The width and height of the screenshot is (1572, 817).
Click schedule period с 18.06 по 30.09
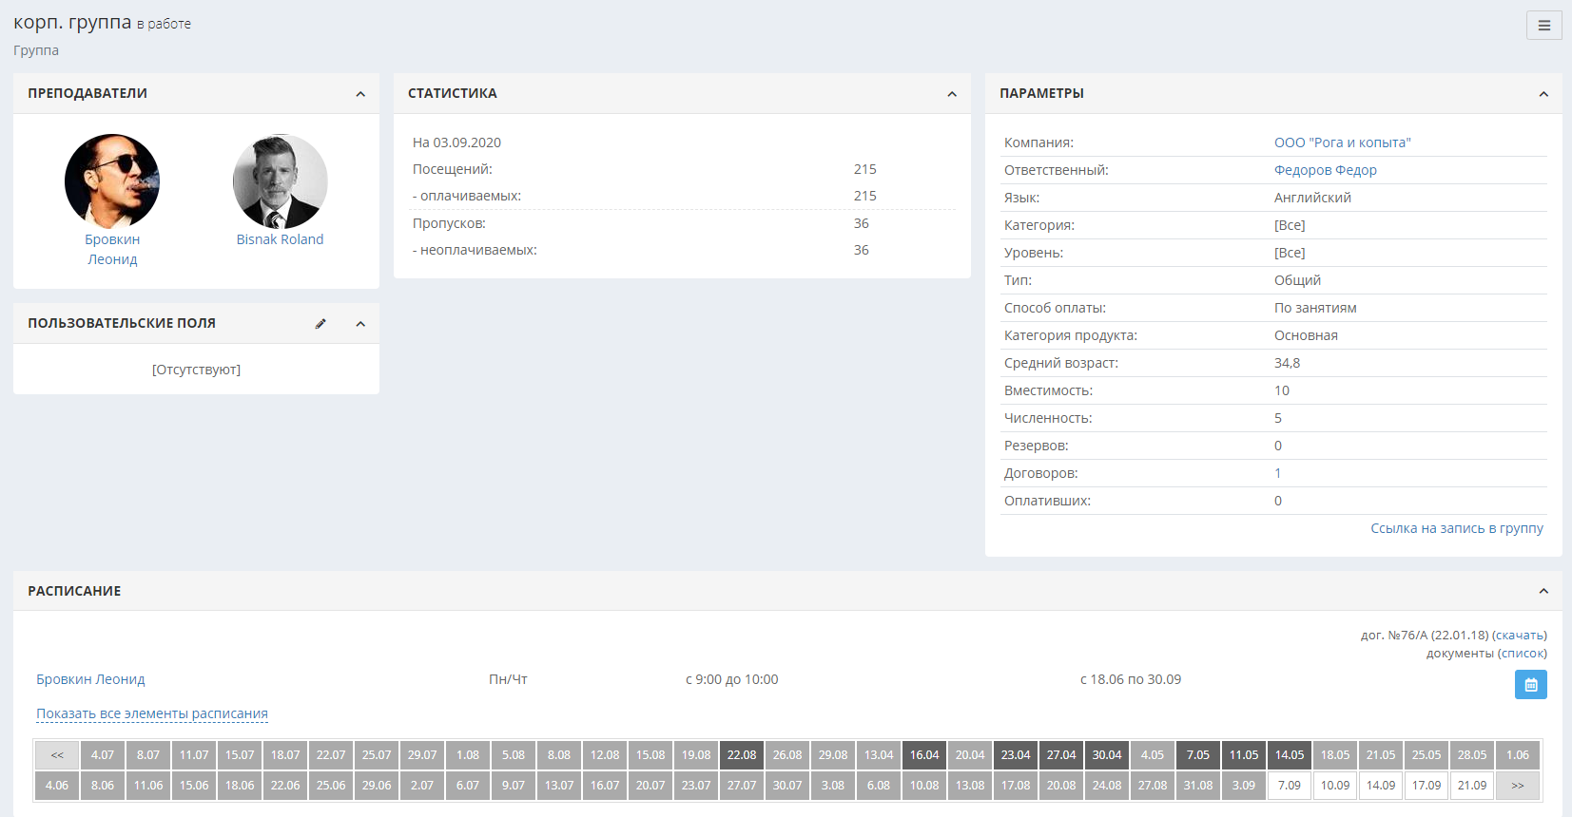(1131, 679)
